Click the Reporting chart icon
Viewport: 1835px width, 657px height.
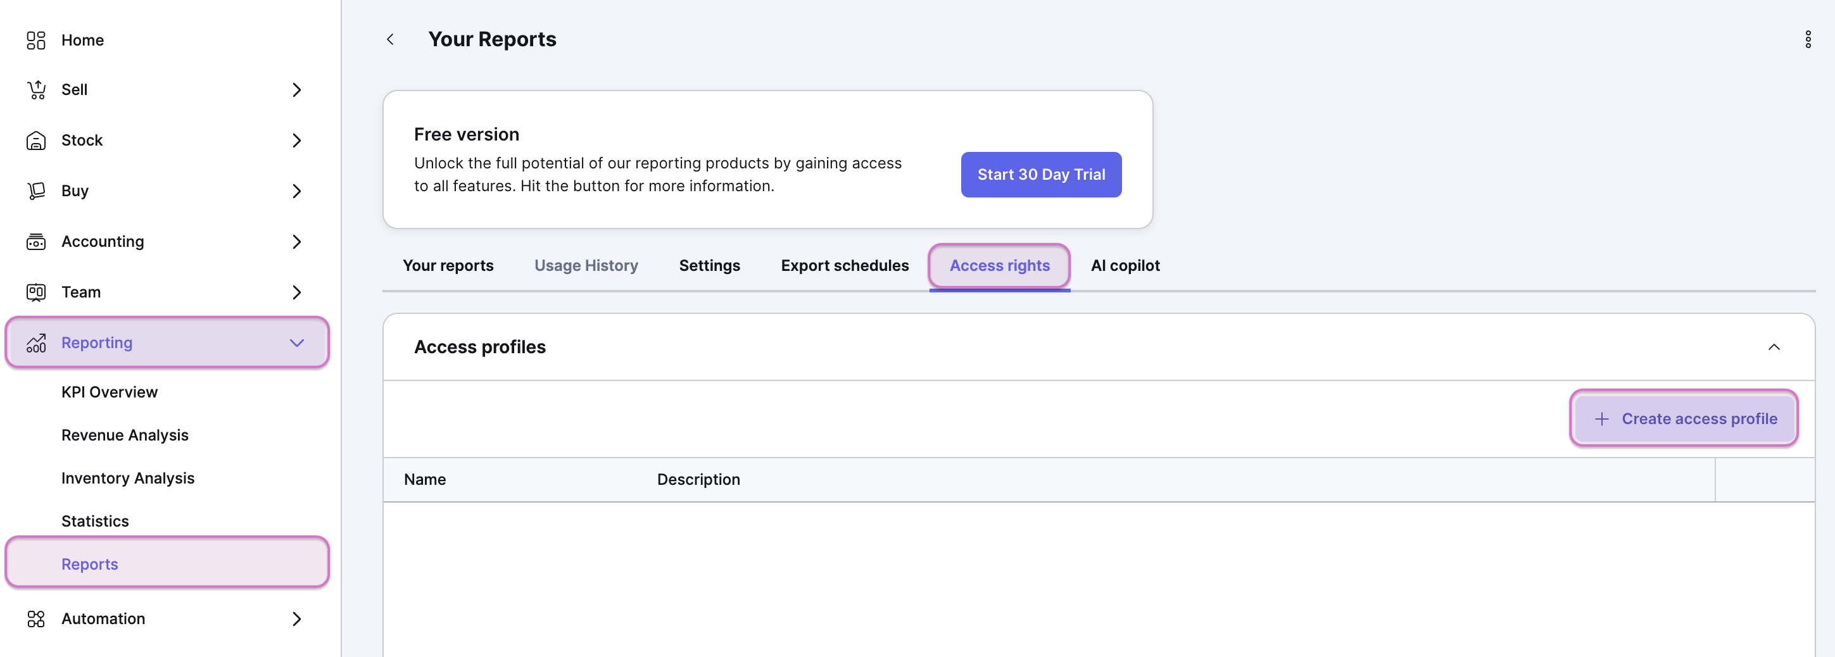(x=35, y=343)
